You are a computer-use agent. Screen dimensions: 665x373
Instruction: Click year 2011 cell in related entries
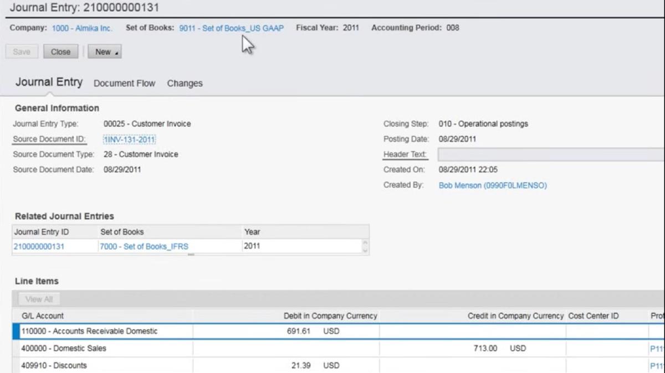pyautogui.click(x=302, y=246)
